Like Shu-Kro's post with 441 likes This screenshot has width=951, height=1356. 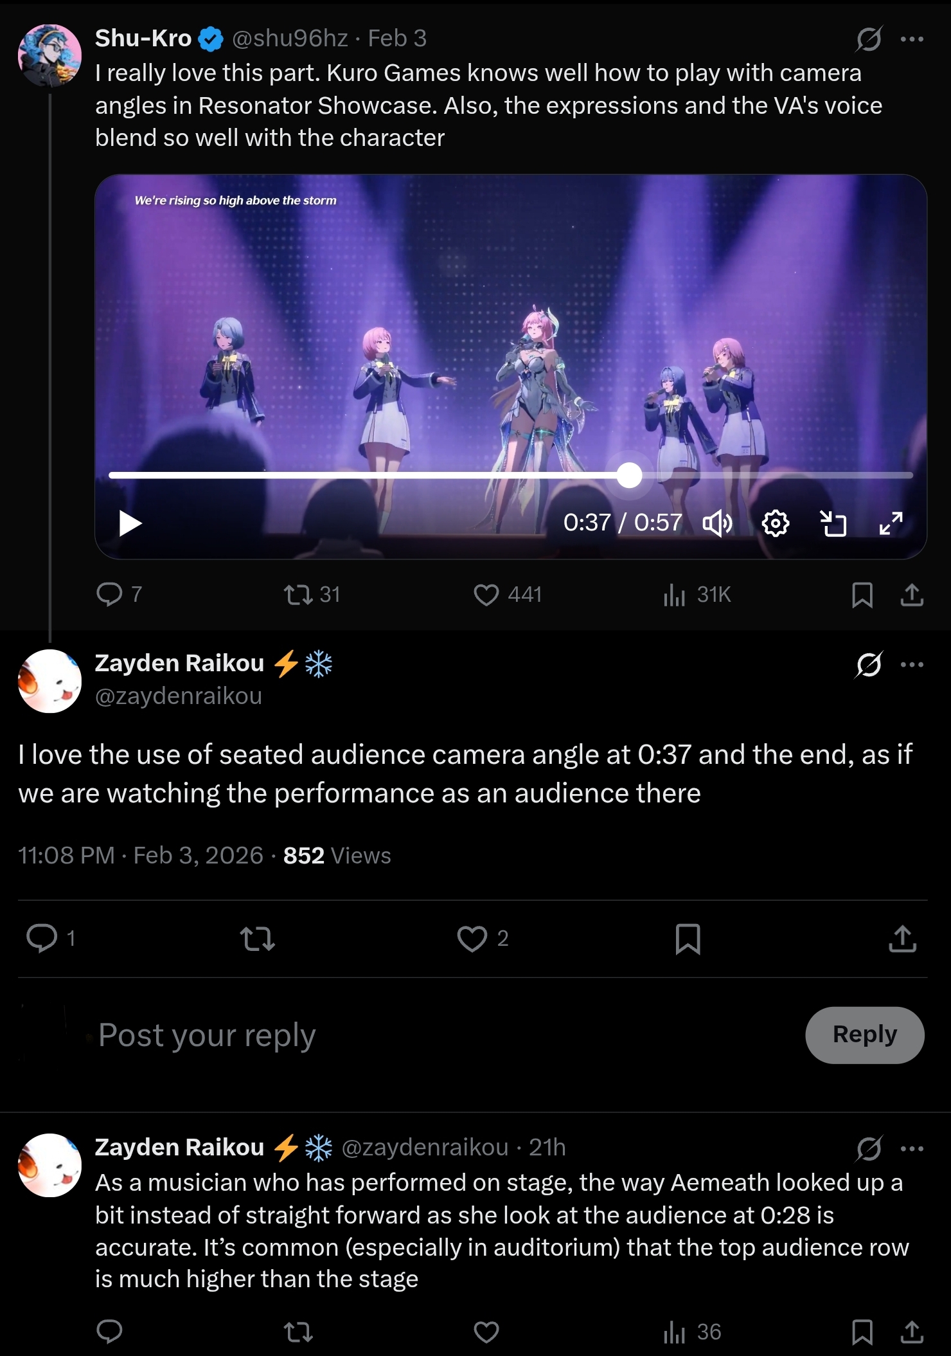[x=486, y=595]
